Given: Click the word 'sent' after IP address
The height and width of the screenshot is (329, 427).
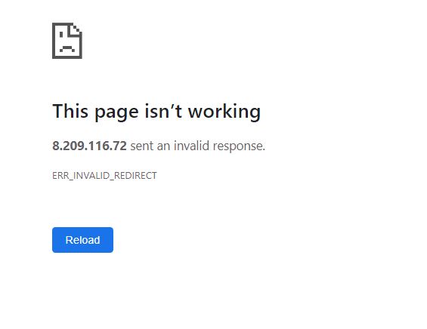Looking at the screenshot, I should coord(141,146).
